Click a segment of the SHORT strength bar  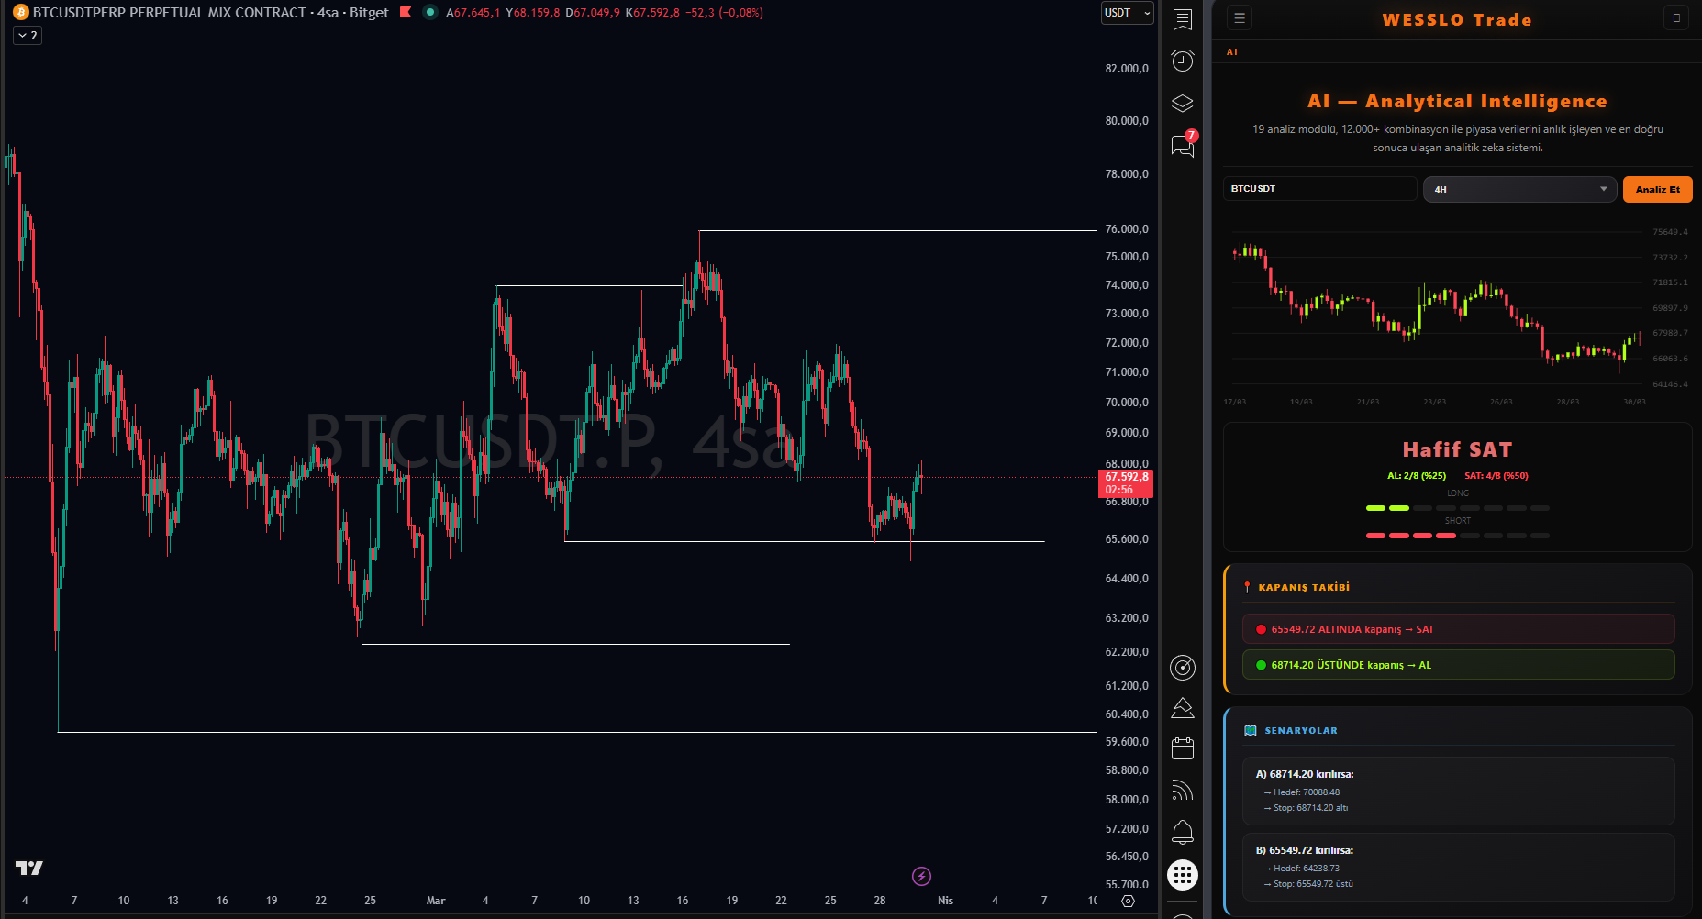click(1375, 536)
